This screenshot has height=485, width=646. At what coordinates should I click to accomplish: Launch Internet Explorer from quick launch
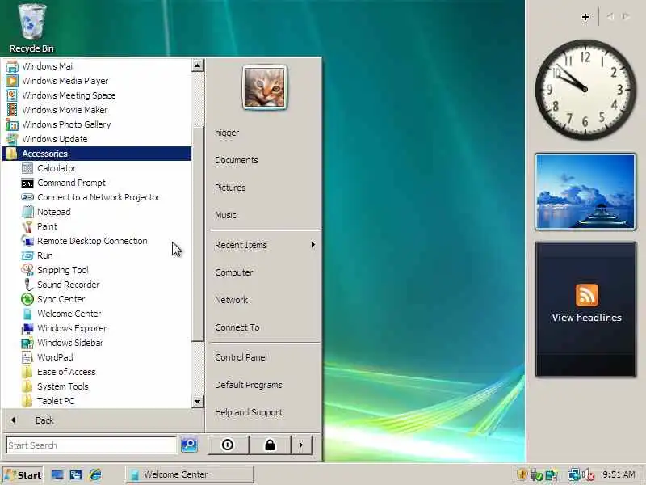click(x=95, y=474)
